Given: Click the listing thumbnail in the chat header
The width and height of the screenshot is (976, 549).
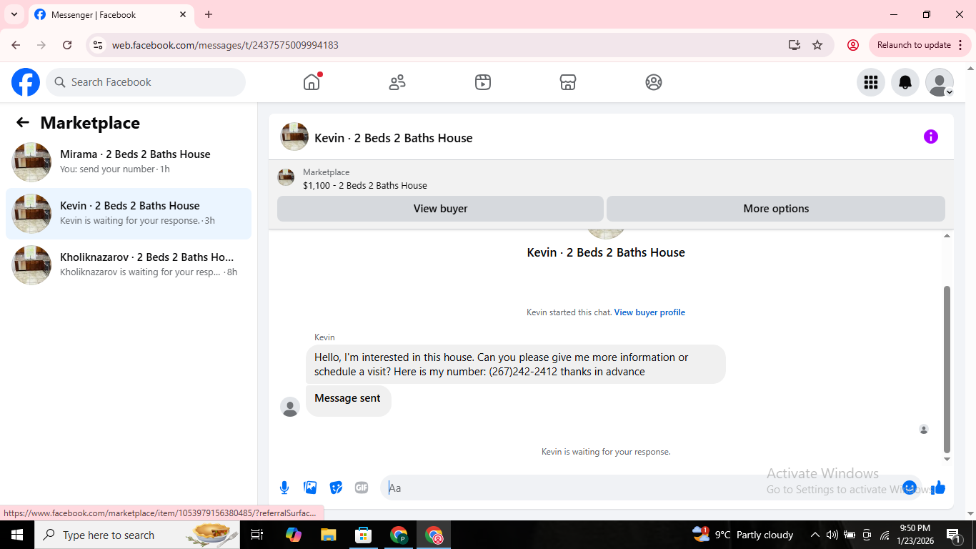Looking at the screenshot, I should coord(294,137).
